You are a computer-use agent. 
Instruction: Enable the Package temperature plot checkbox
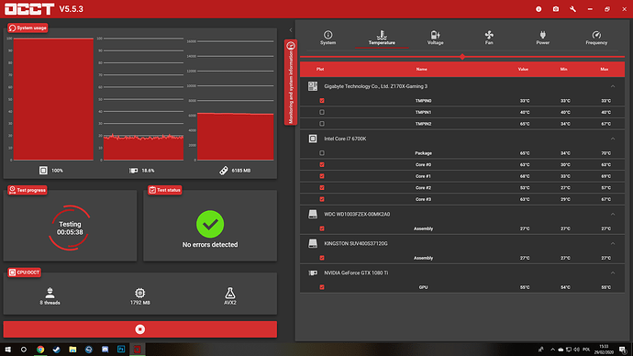pos(322,153)
